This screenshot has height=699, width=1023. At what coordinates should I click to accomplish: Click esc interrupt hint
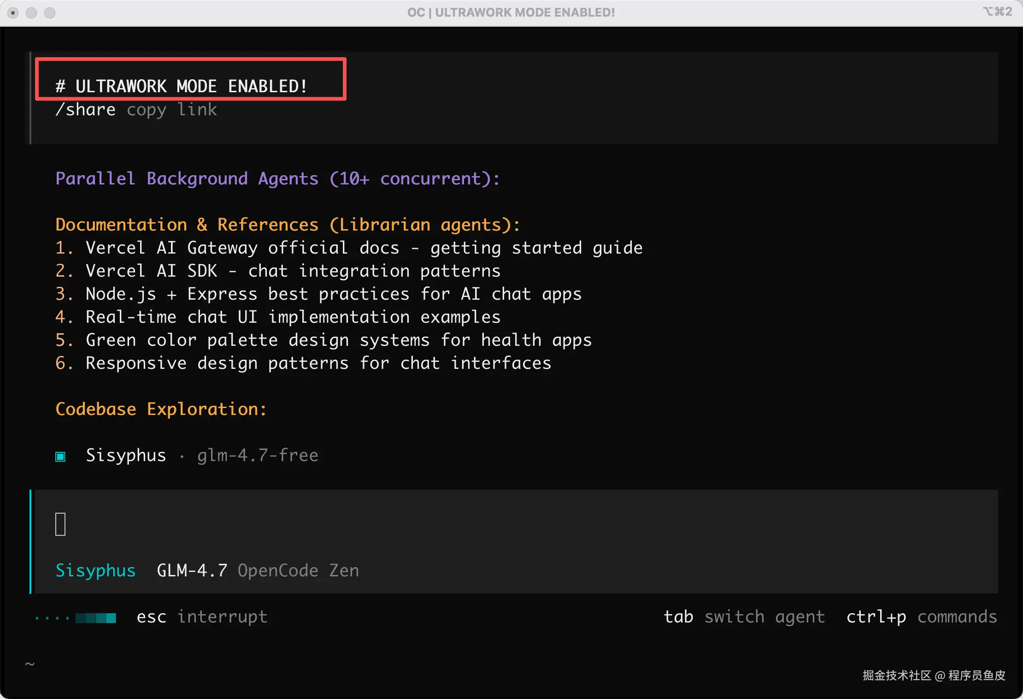202,617
